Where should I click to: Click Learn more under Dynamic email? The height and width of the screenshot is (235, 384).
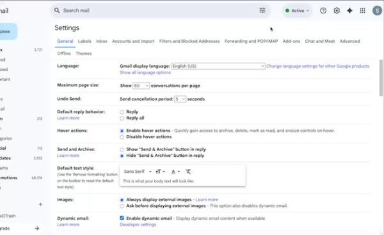[x=68, y=225]
